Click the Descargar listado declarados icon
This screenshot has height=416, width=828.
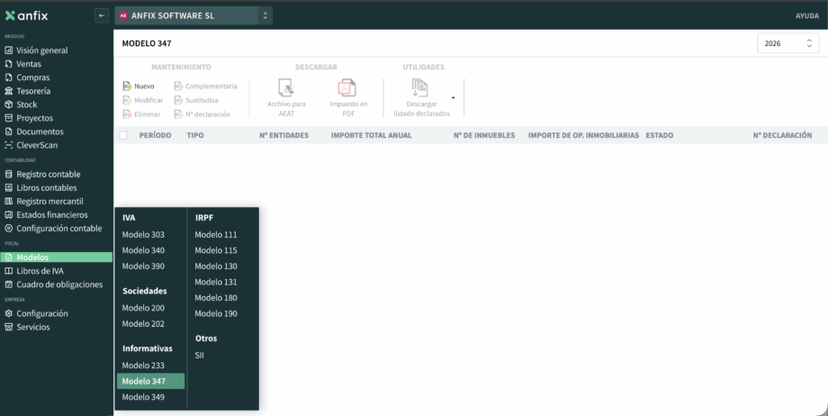[420, 87]
